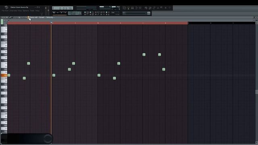The image size is (258, 145).
Task: Select the right one of the two highest notes
Action: pyautogui.click(x=160, y=55)
